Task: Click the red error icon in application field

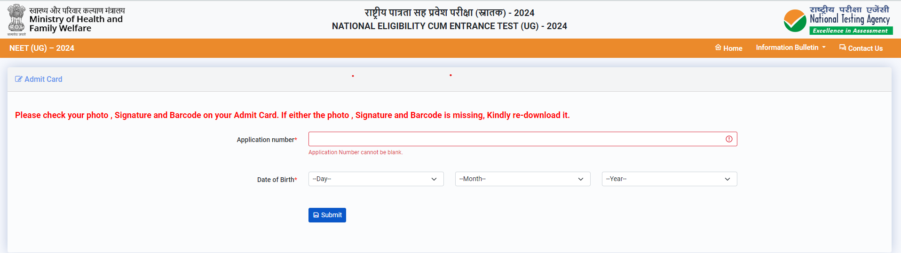Action: coord(729,139)
